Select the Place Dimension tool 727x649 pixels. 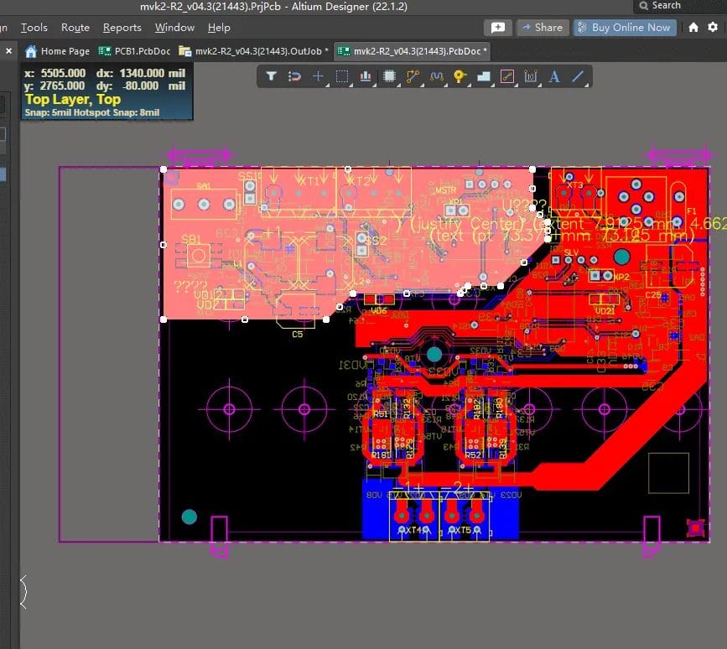531,76
